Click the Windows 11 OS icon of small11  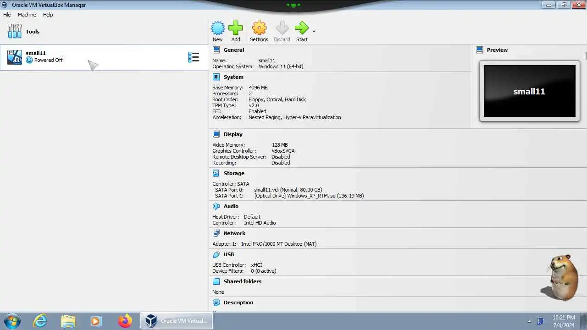pos(15,57)
